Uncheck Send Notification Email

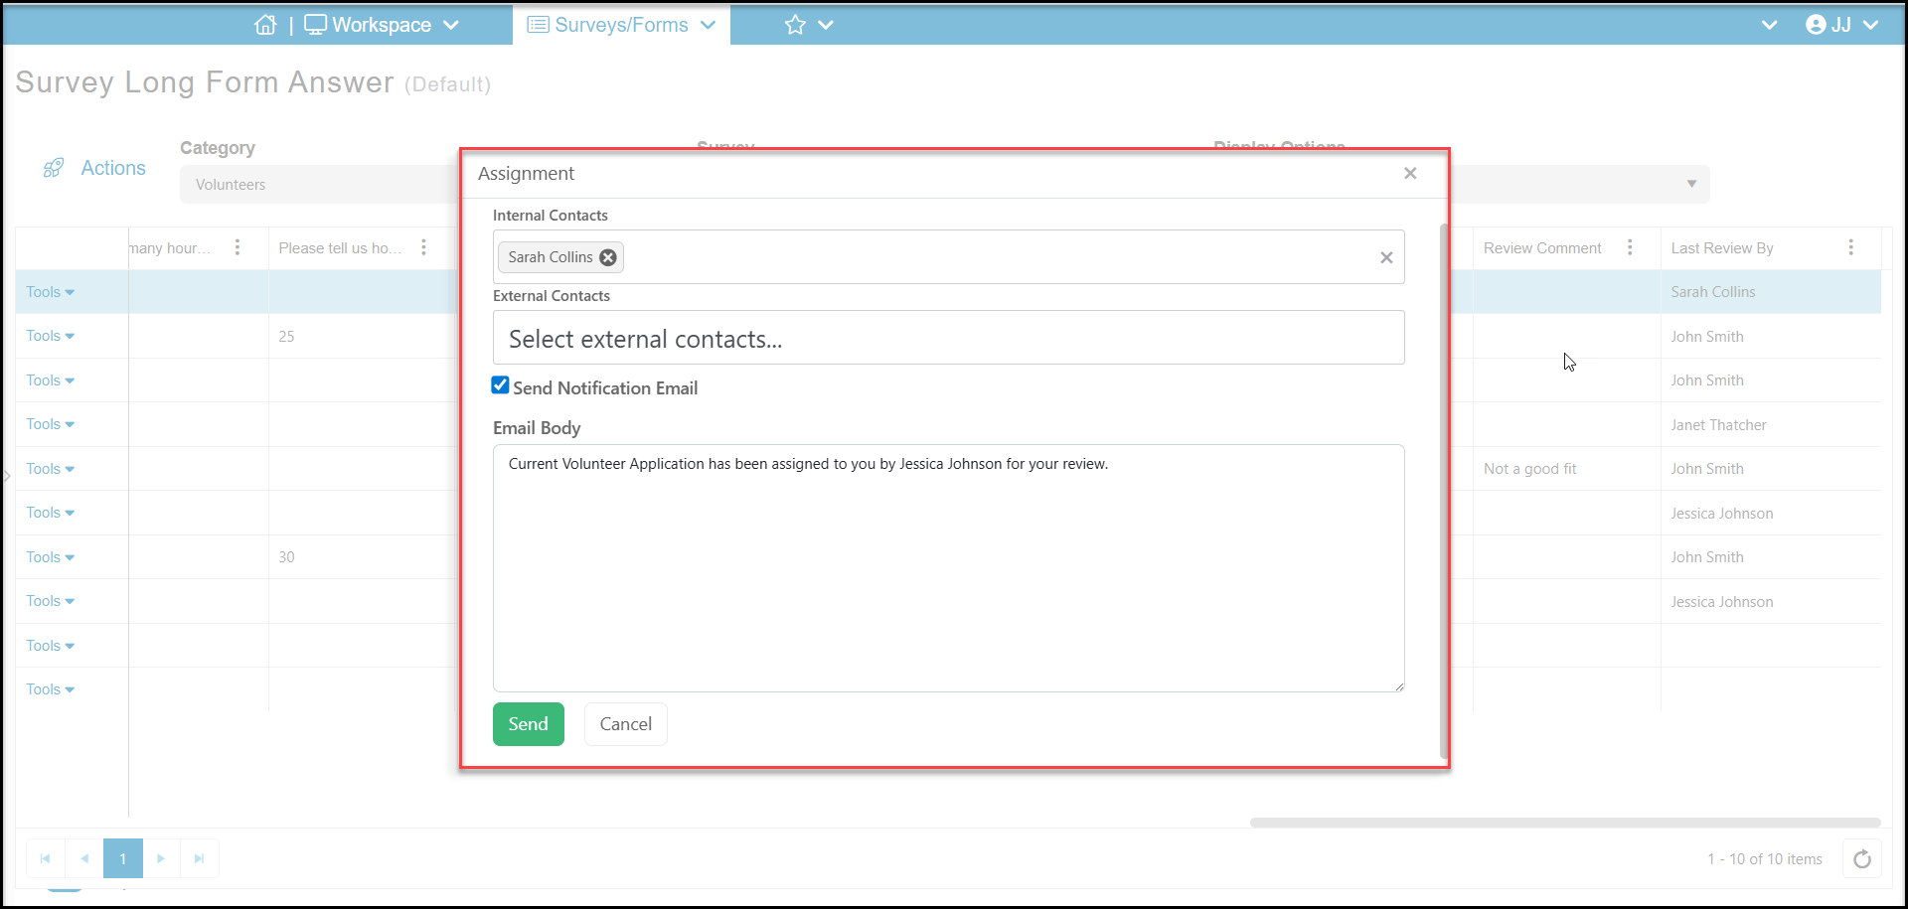[501, 385]
